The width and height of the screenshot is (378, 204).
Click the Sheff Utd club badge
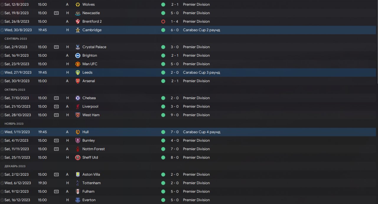point(78,158)
